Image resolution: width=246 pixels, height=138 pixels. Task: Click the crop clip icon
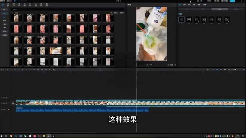tap(50, 69)
